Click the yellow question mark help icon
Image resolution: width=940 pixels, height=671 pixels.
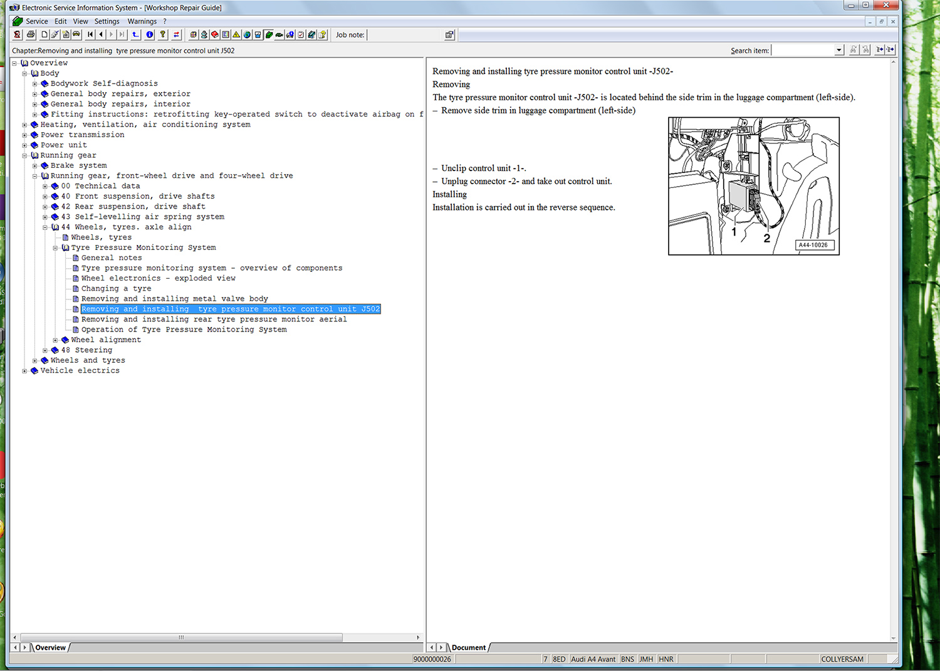pyautogui.click(x=163, y=34)
